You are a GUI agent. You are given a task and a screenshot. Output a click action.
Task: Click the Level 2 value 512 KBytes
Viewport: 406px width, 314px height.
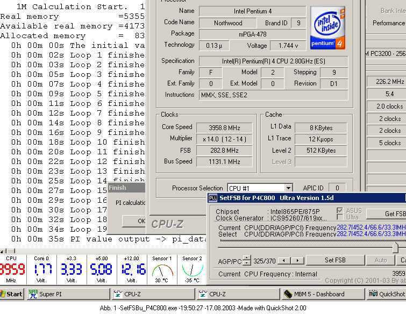click(321, 151)
